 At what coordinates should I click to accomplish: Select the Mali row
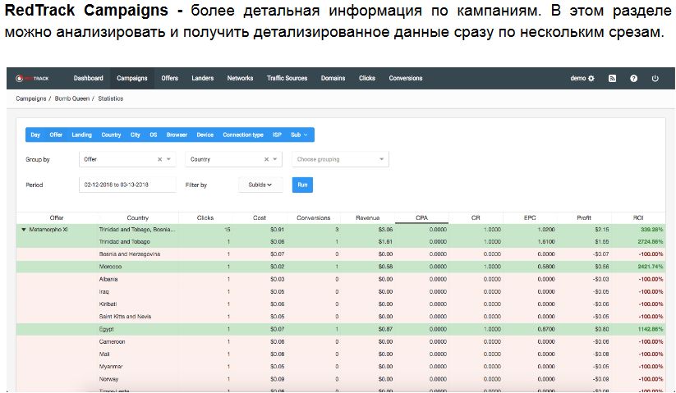pos(341,354)
